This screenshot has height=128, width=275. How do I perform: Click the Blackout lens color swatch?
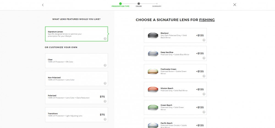tap(153, 35)
